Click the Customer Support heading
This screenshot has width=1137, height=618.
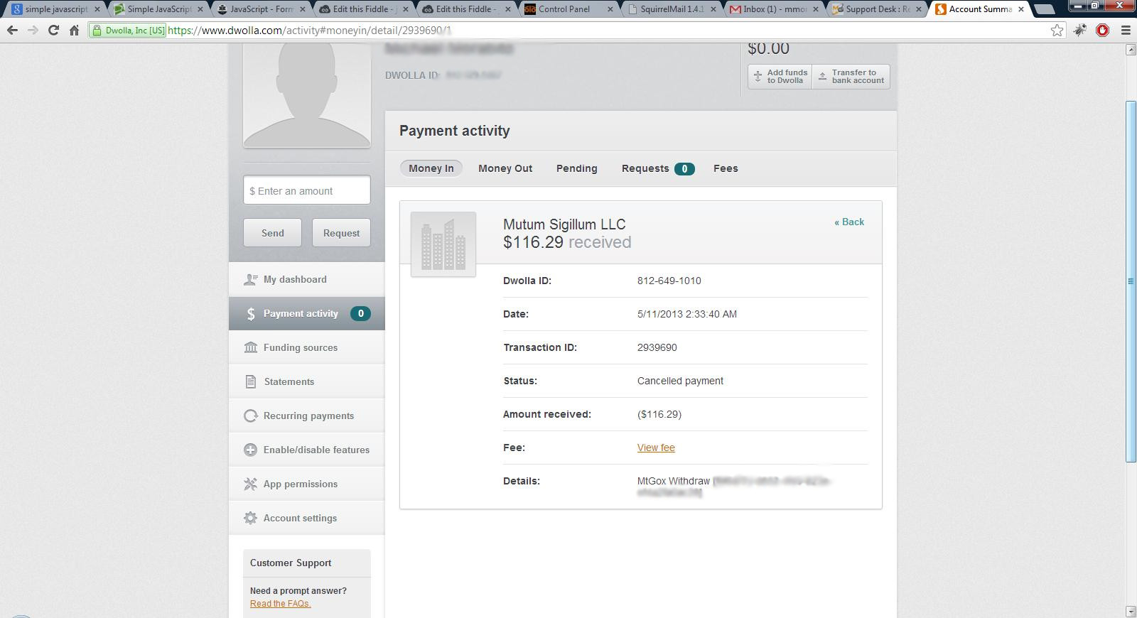(291, 563)
